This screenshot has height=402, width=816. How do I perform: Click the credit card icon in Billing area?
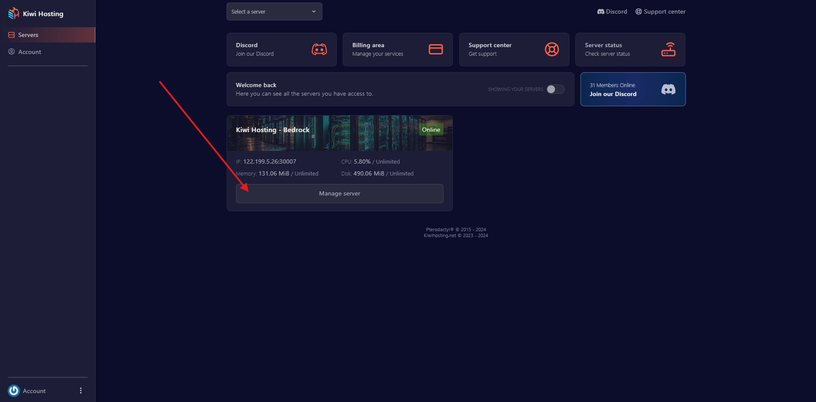435,49
